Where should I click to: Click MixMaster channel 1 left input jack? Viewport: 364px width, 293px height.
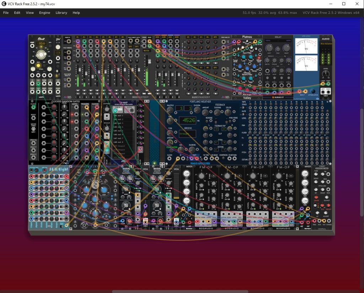[x=78, y=42]
